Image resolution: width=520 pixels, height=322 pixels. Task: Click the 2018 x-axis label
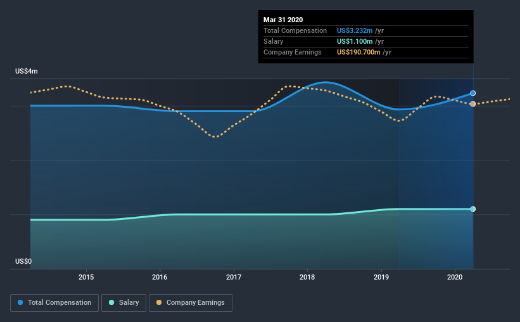pyautogui.click(x=307, y=277)
